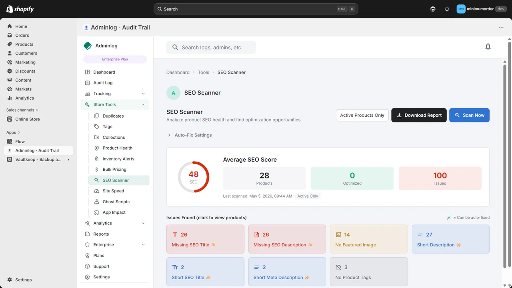The height and width of the screenshot is (288, 512).
Task: Click the Ghost Scripts icon
Action: (x=96, y=202)
